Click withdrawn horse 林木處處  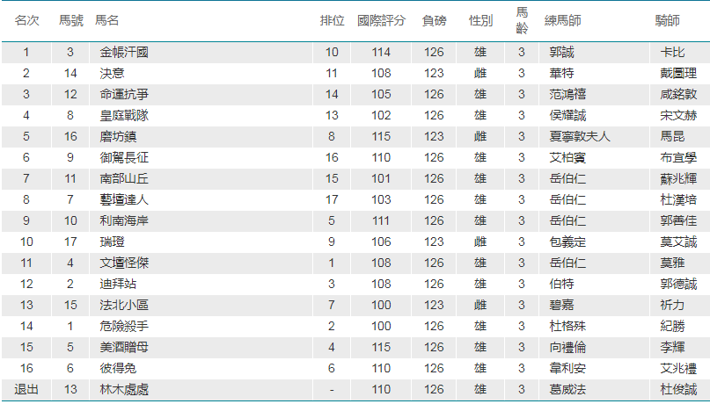[124, 390]
